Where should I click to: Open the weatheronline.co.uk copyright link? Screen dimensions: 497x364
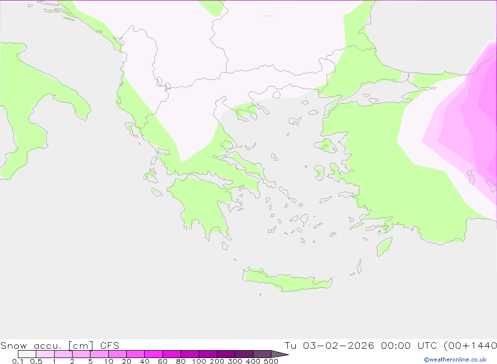[455, 360]
